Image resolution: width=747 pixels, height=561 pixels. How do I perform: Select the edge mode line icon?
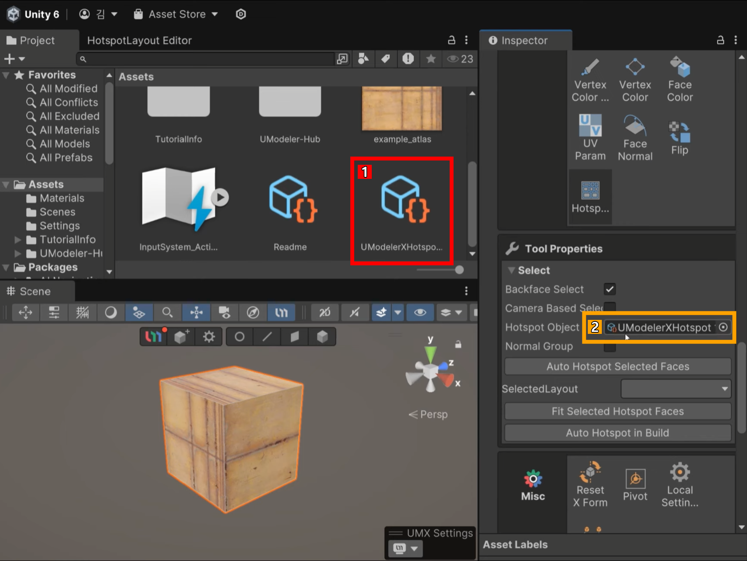pyautogui.click(x=267, y=337)
